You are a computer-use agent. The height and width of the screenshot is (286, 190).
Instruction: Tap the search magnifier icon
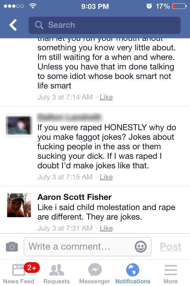coord(39,25)
